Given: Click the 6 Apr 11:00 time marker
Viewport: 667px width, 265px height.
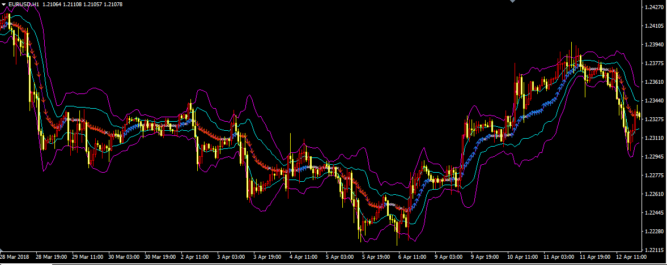Looking at the screenshot, I should click(x=412, y=257).
